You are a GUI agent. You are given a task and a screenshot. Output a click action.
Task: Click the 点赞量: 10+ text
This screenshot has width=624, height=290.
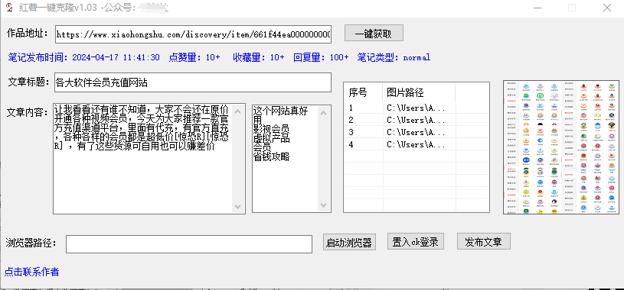pyautogui.click(x=194, y=57)
